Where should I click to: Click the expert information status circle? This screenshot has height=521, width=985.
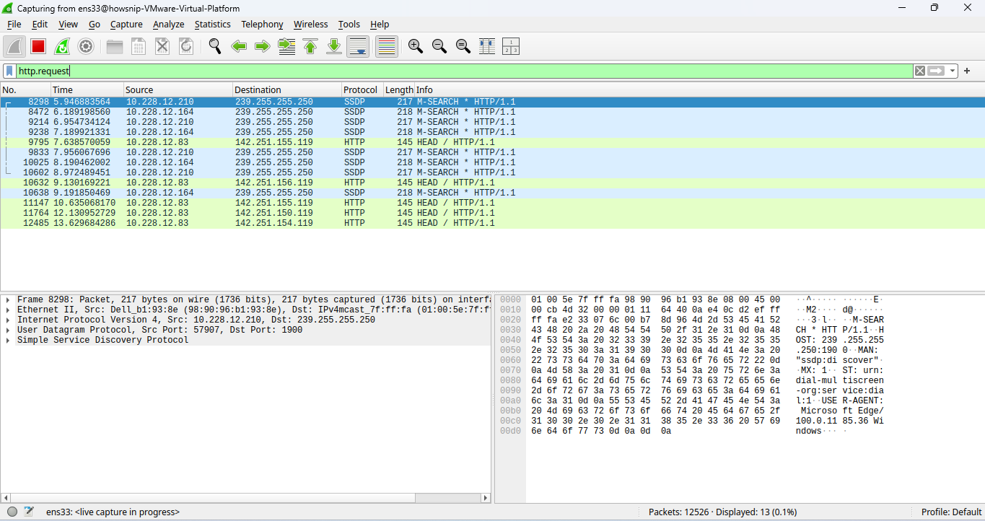pos(12,512)
